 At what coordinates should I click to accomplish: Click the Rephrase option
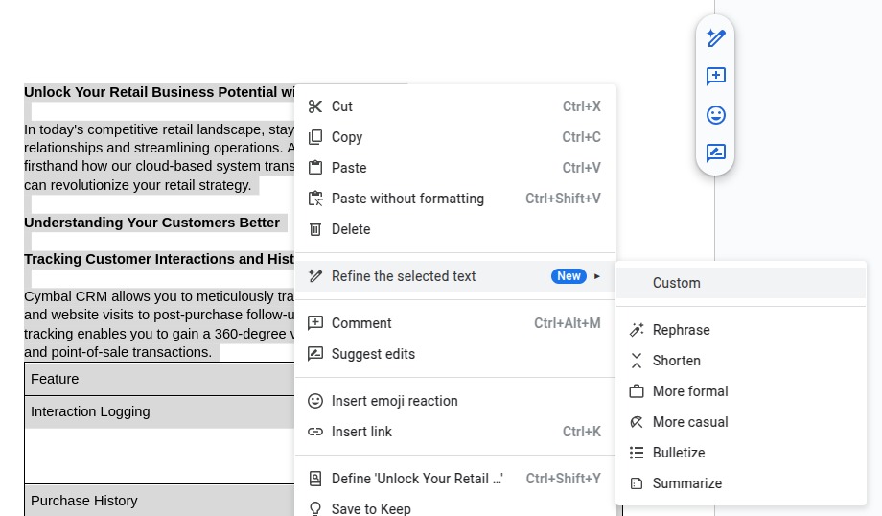click(682, 330)
